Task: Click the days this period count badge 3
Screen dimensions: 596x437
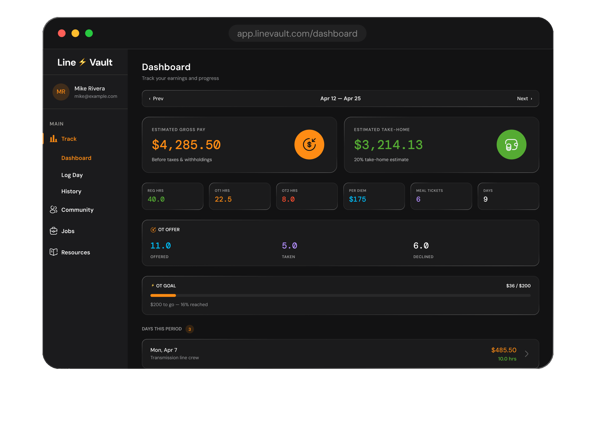Action: point(190,329)
